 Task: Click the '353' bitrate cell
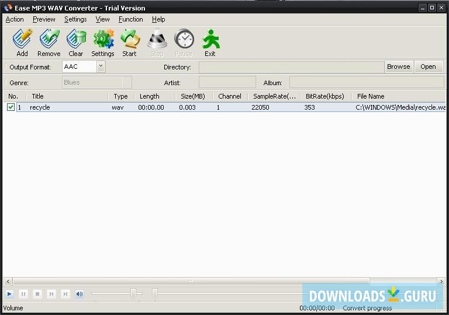click(x=309, y=107)
